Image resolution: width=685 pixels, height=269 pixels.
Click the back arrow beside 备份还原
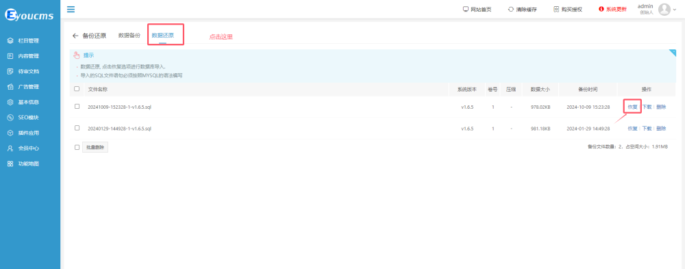75,36
